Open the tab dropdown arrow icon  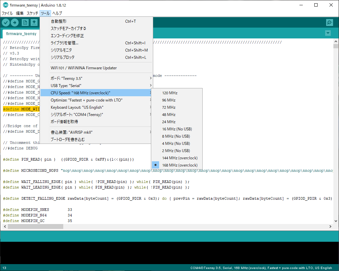click(x=328, y=33)
